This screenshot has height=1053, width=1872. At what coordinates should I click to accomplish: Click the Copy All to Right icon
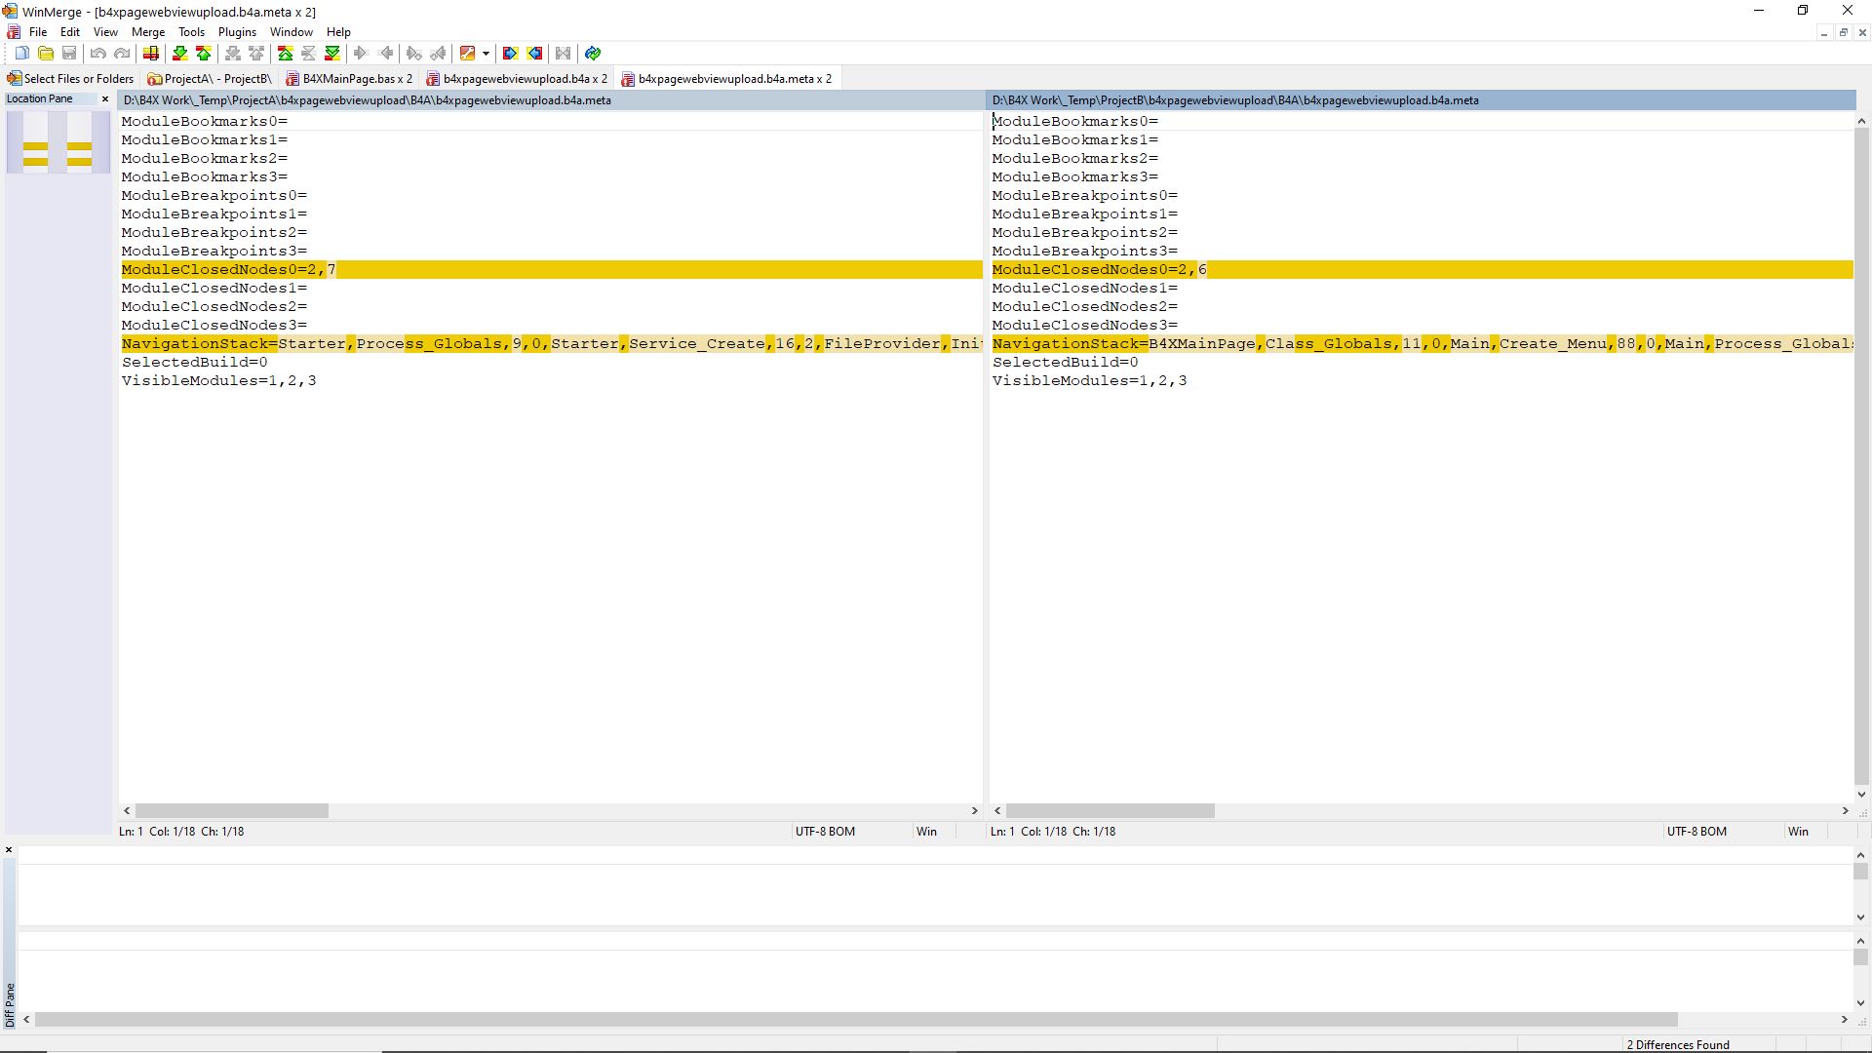[x=510, y=54]
